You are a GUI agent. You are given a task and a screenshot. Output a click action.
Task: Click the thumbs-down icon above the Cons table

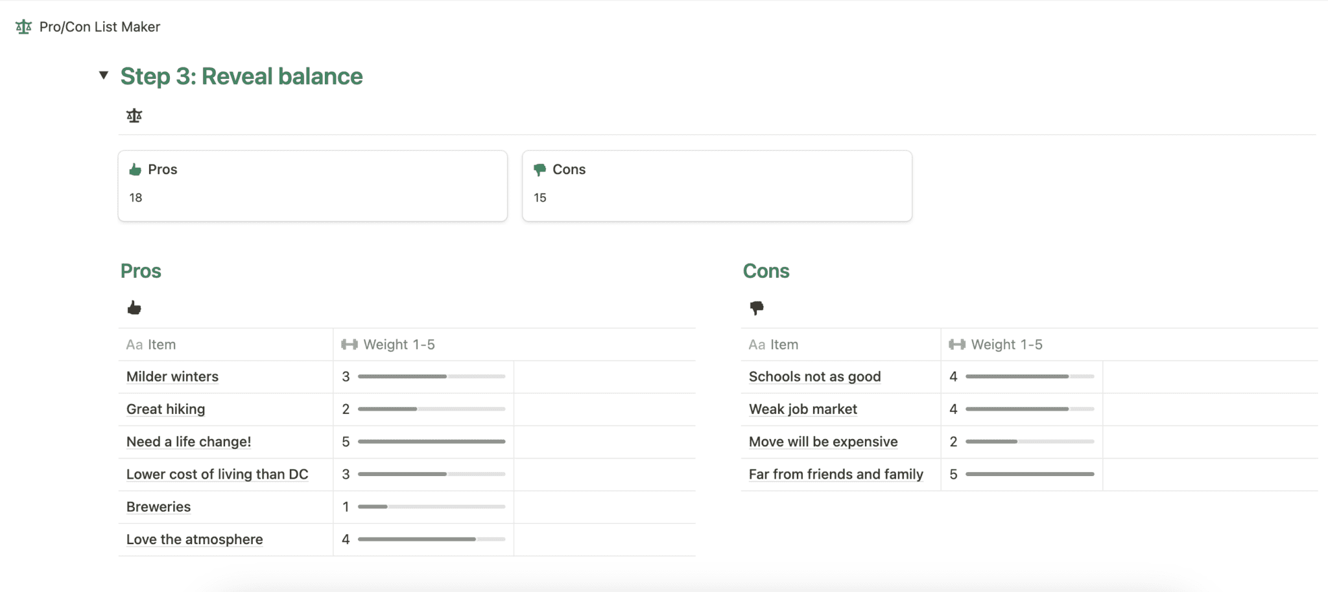758,308
